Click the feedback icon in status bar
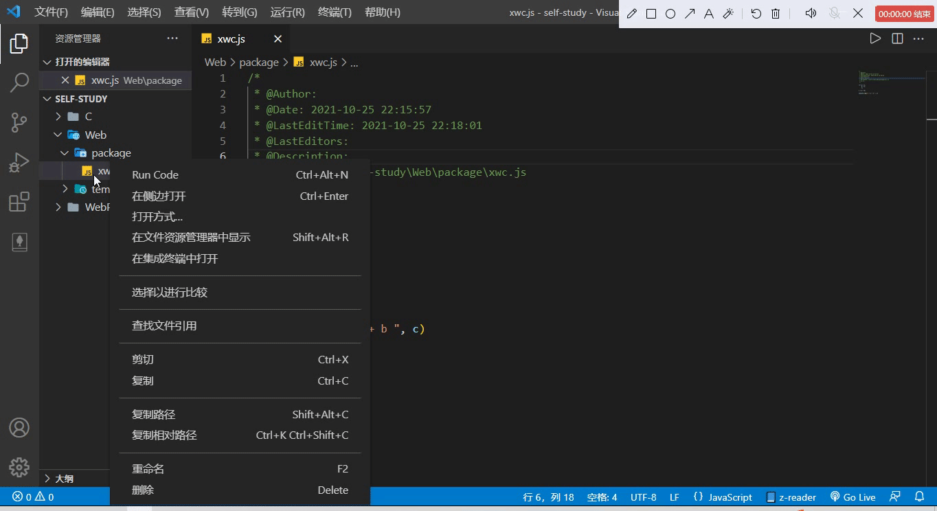Image resolution: width=937 pixels, height=511 pixels. [895, 497]
